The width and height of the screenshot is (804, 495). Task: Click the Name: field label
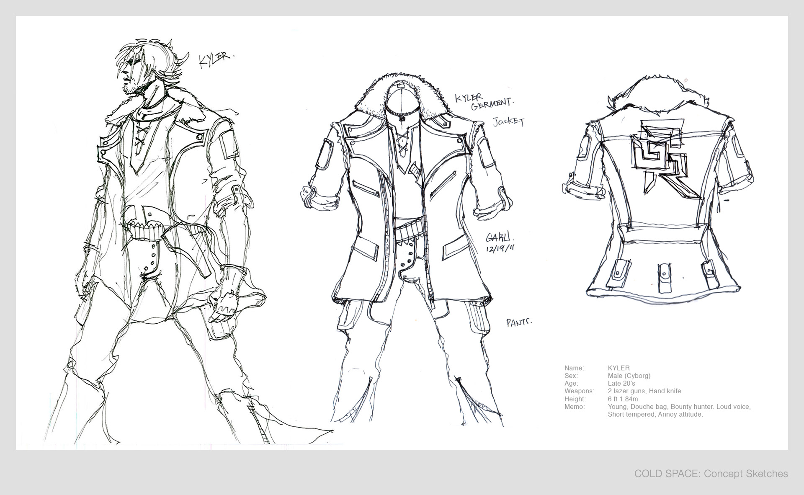click(574, 368)
